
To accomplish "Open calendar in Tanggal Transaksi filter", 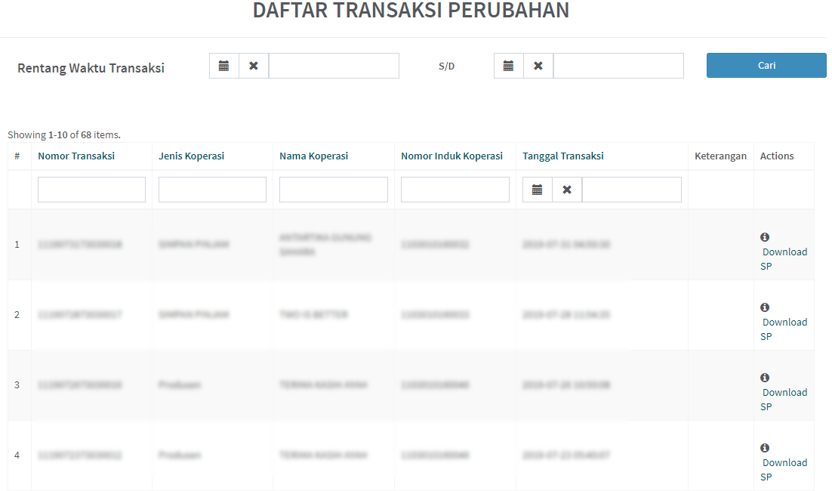I will [x=538, y=190].
